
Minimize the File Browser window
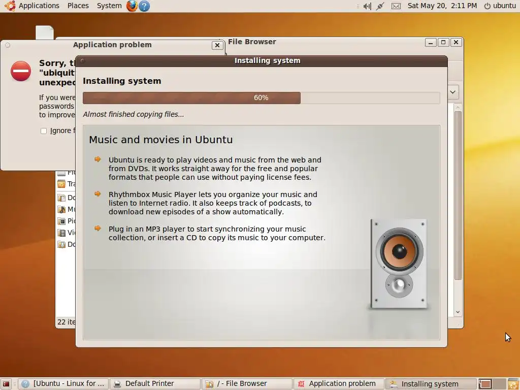click(x=431, y=43)
